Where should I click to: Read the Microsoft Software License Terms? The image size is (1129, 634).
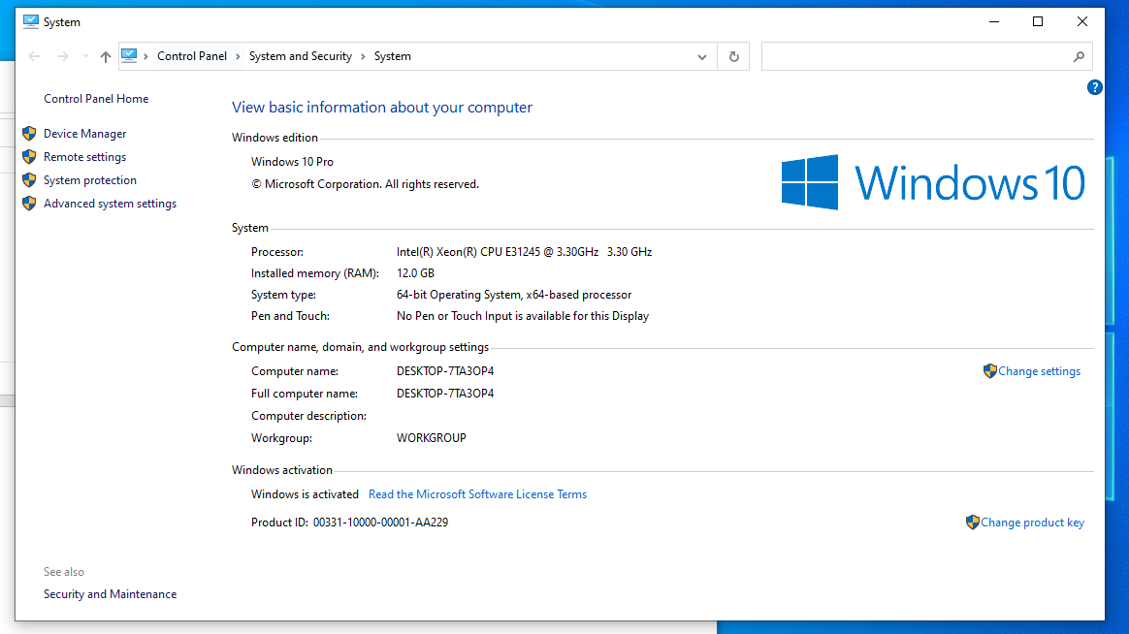click(477, 494)
